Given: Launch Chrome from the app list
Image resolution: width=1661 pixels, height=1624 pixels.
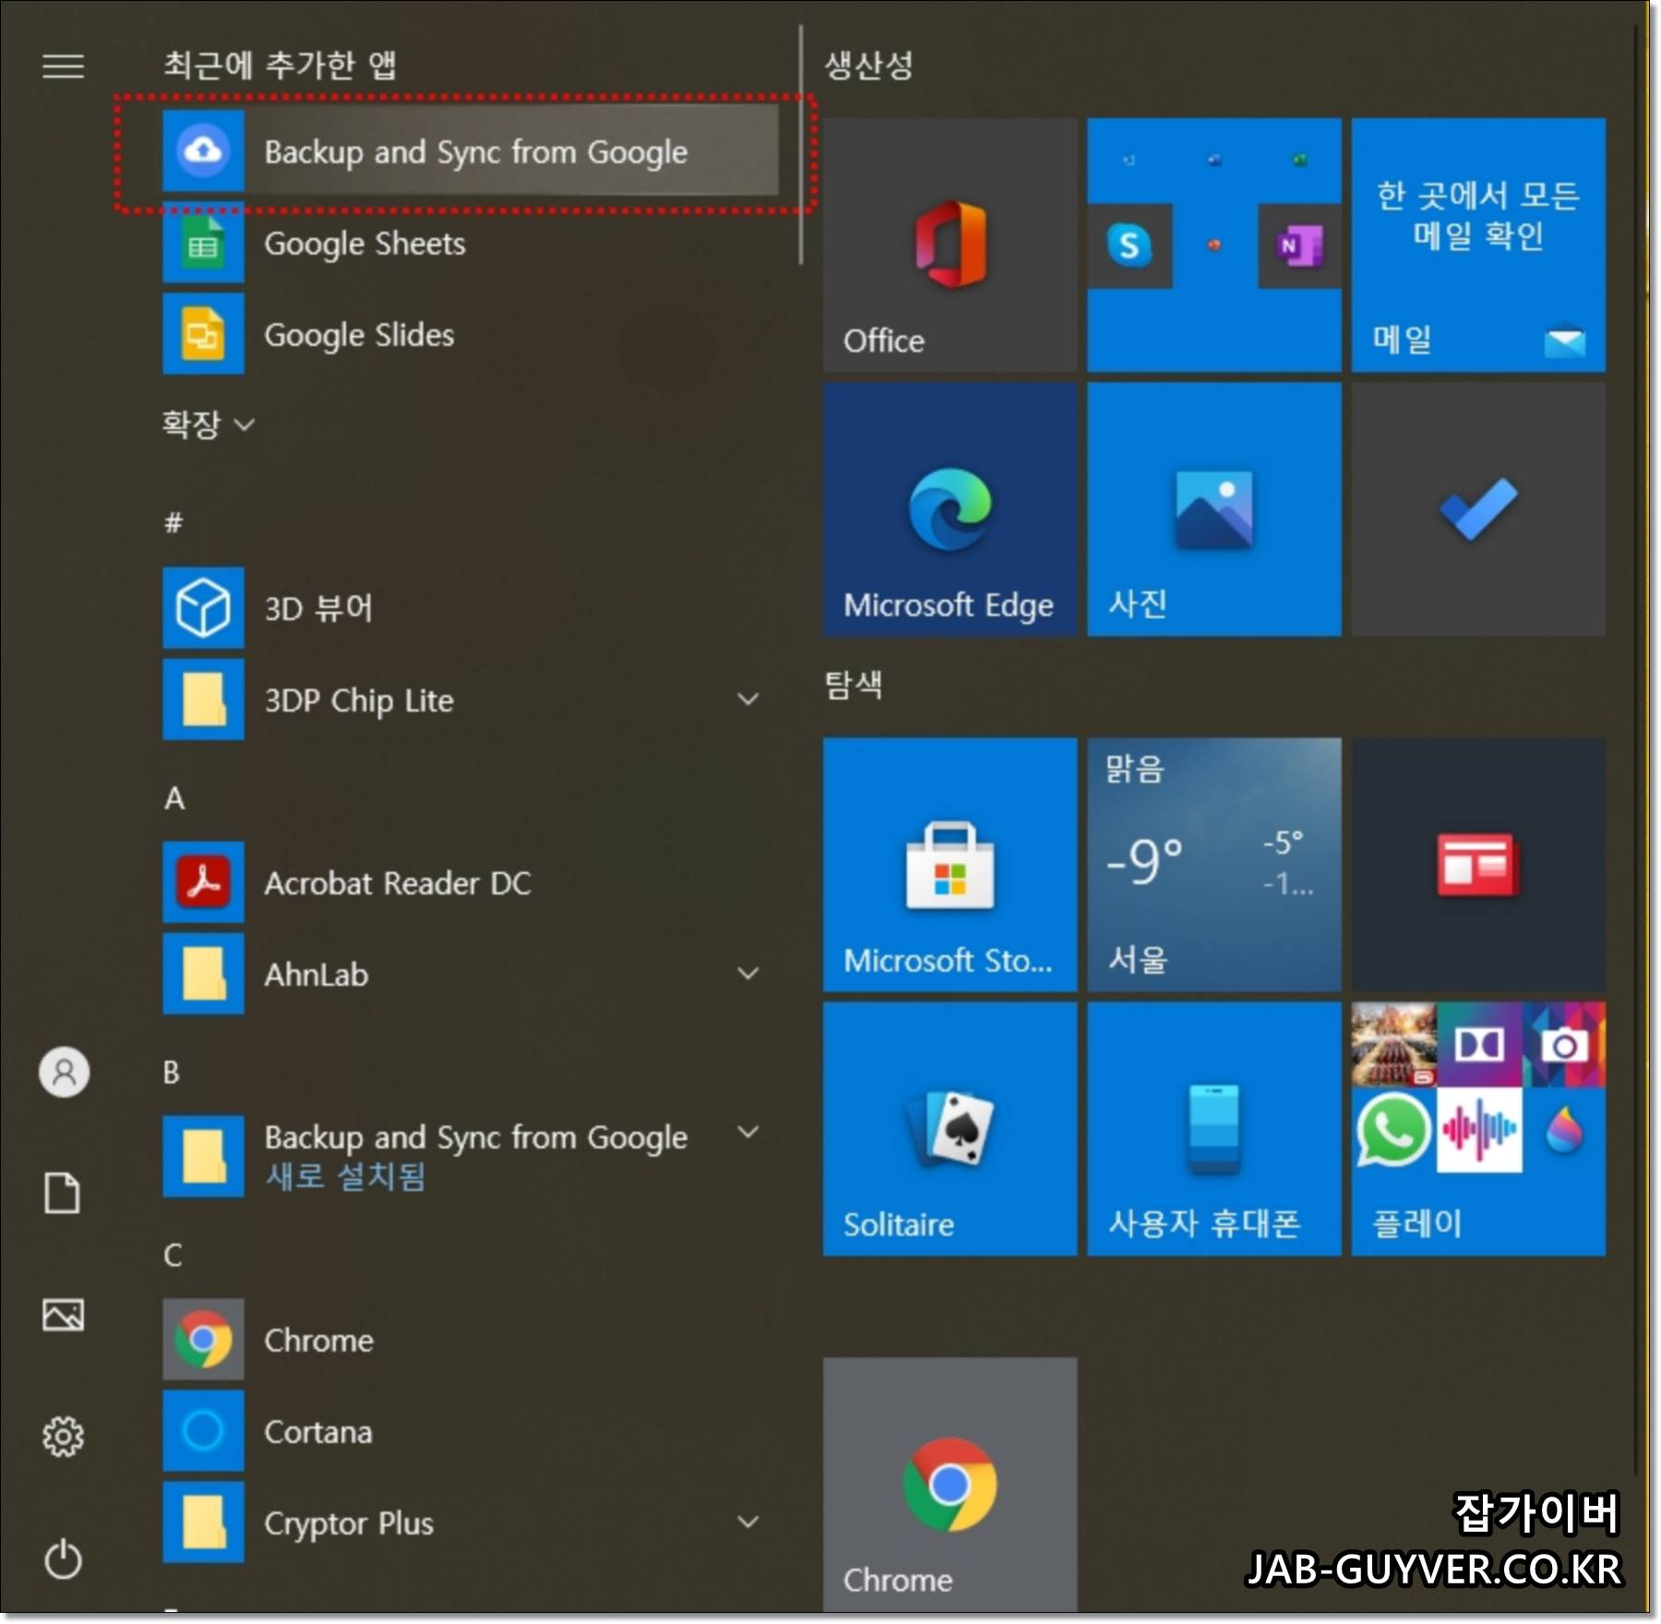Looking at the screenshot, I should click(x=470, y=1340).
